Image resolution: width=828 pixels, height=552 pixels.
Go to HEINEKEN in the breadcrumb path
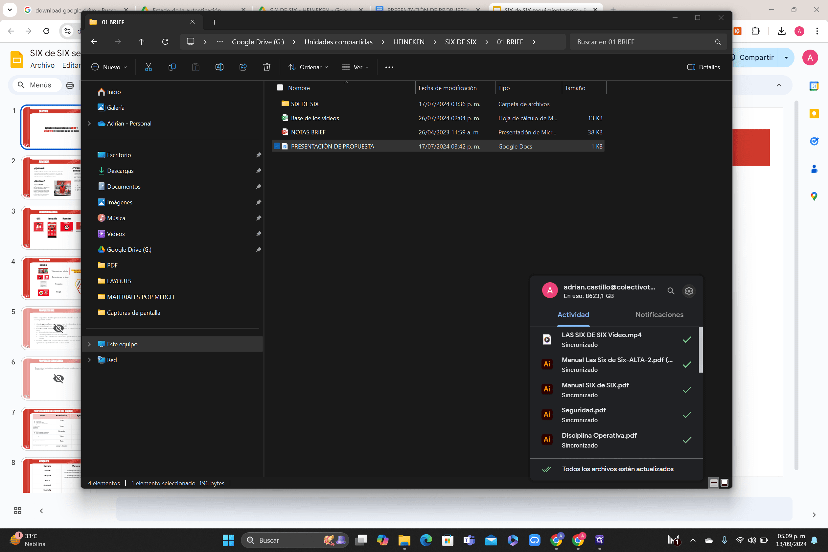(408, 42)
